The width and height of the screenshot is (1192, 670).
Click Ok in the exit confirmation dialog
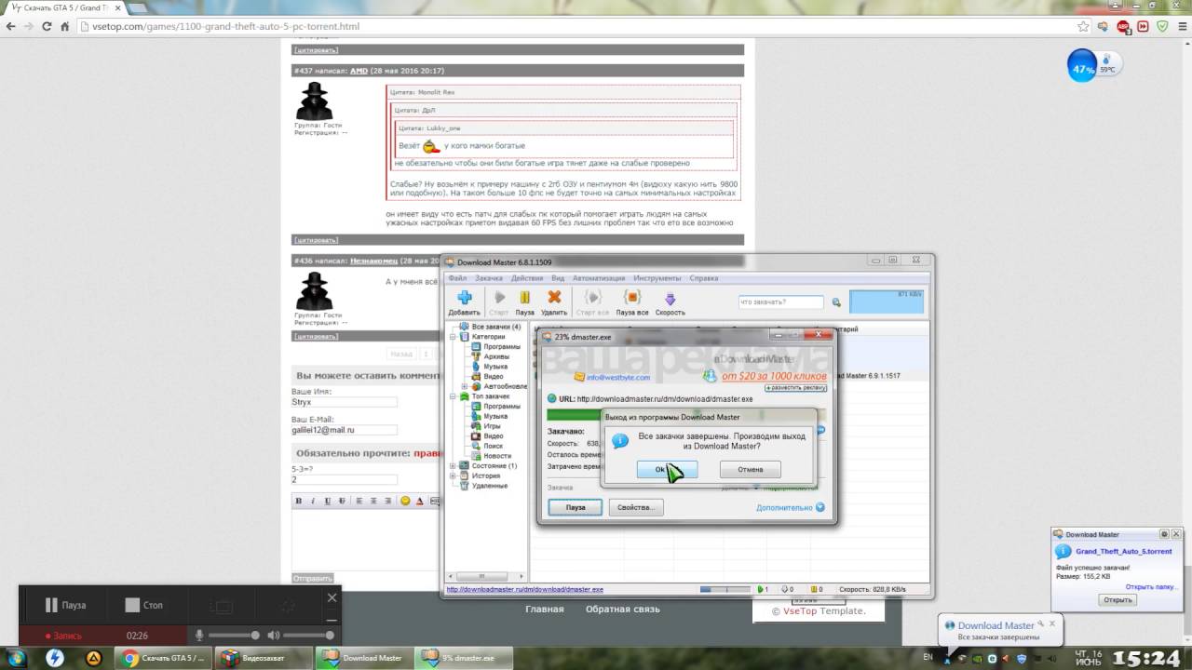coord(667,469)
